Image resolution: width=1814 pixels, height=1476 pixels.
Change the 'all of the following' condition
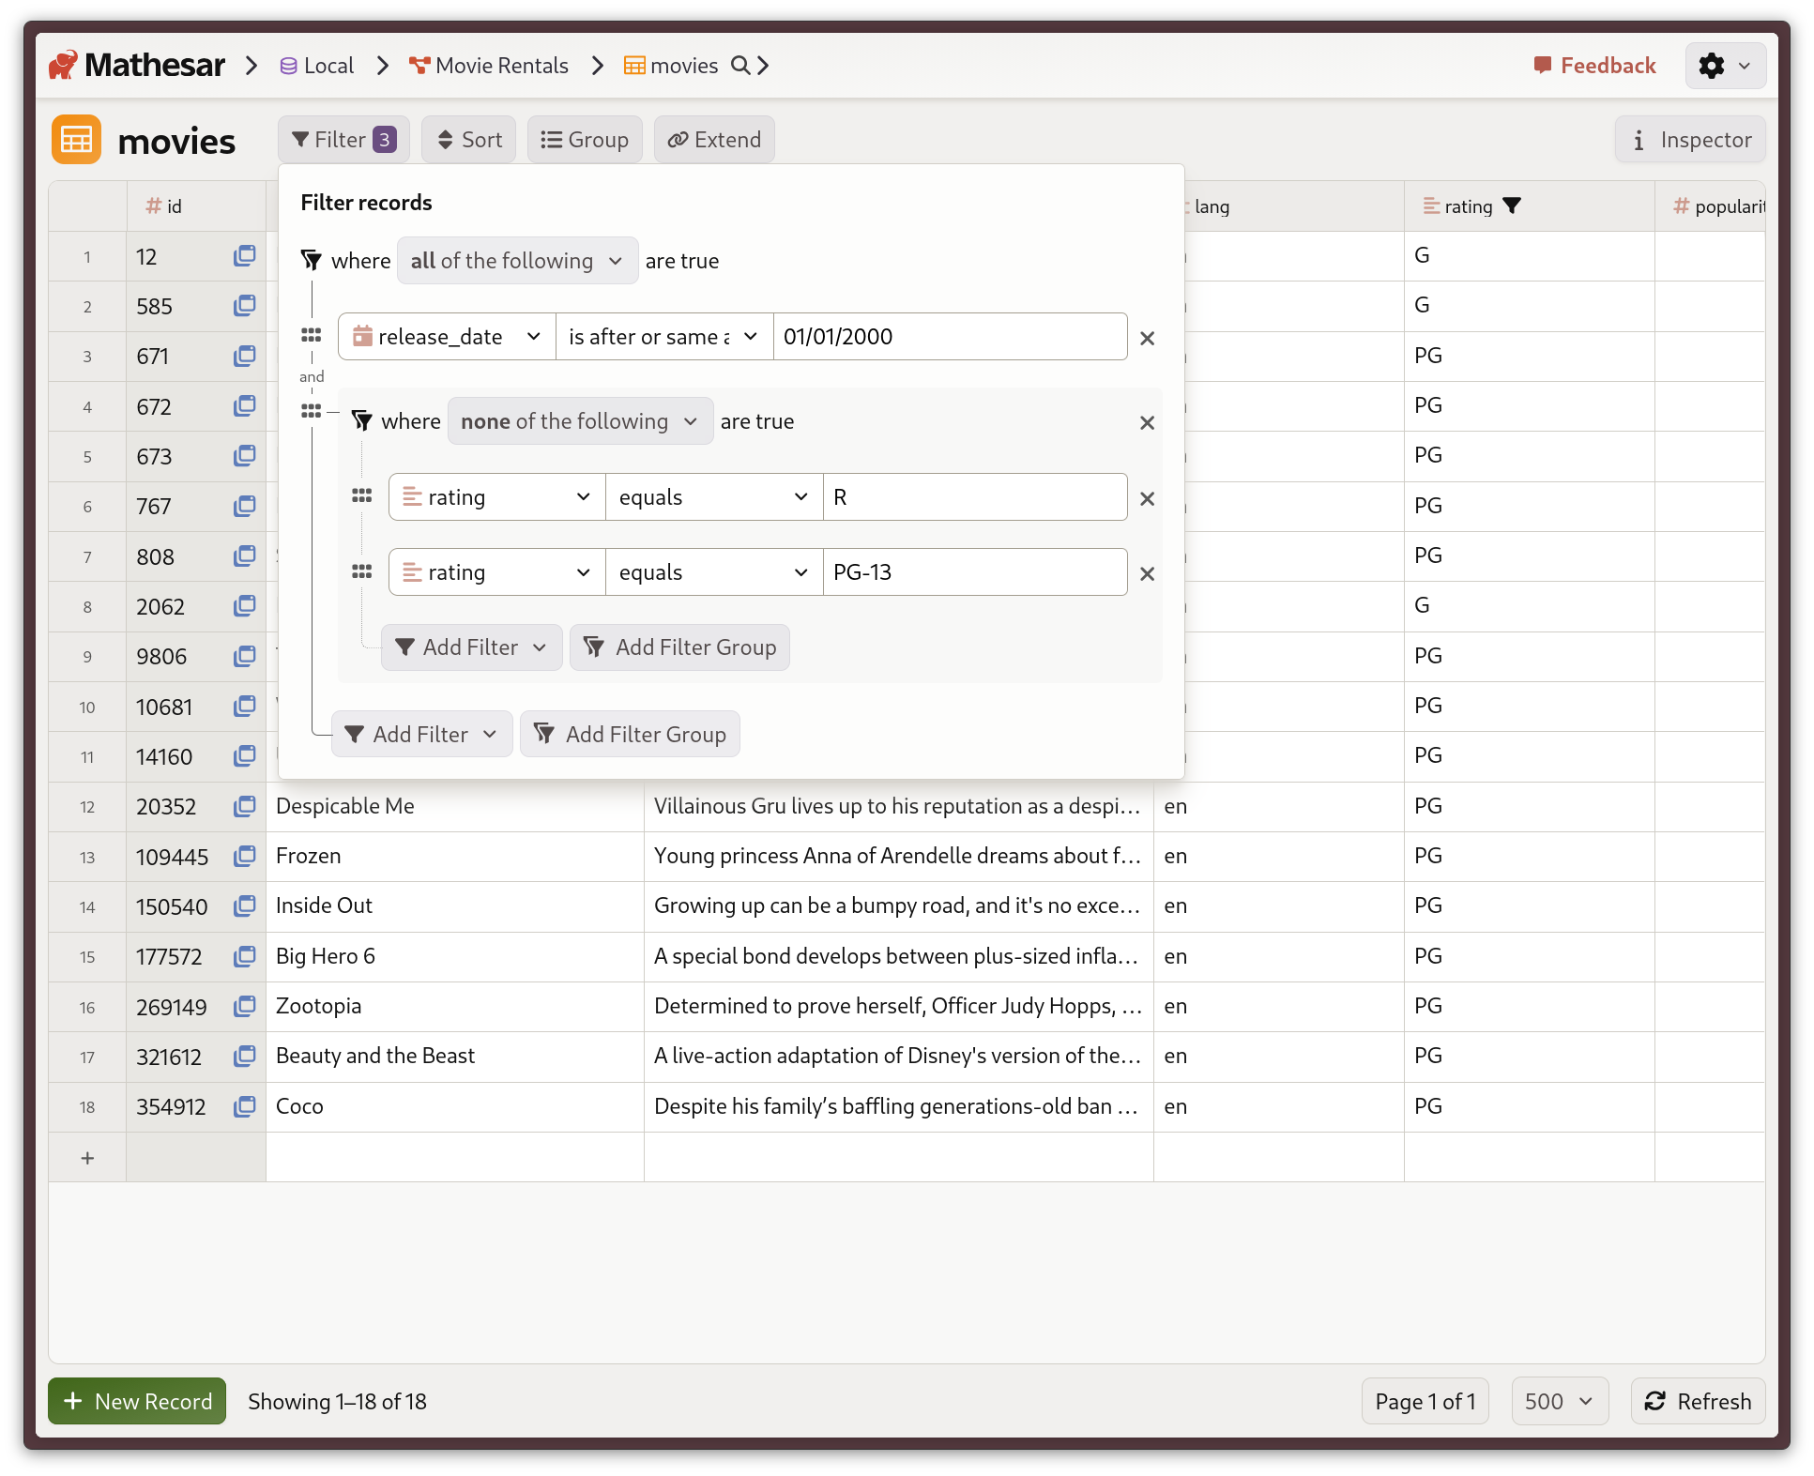pyautogui.click(x=517, y=260)
